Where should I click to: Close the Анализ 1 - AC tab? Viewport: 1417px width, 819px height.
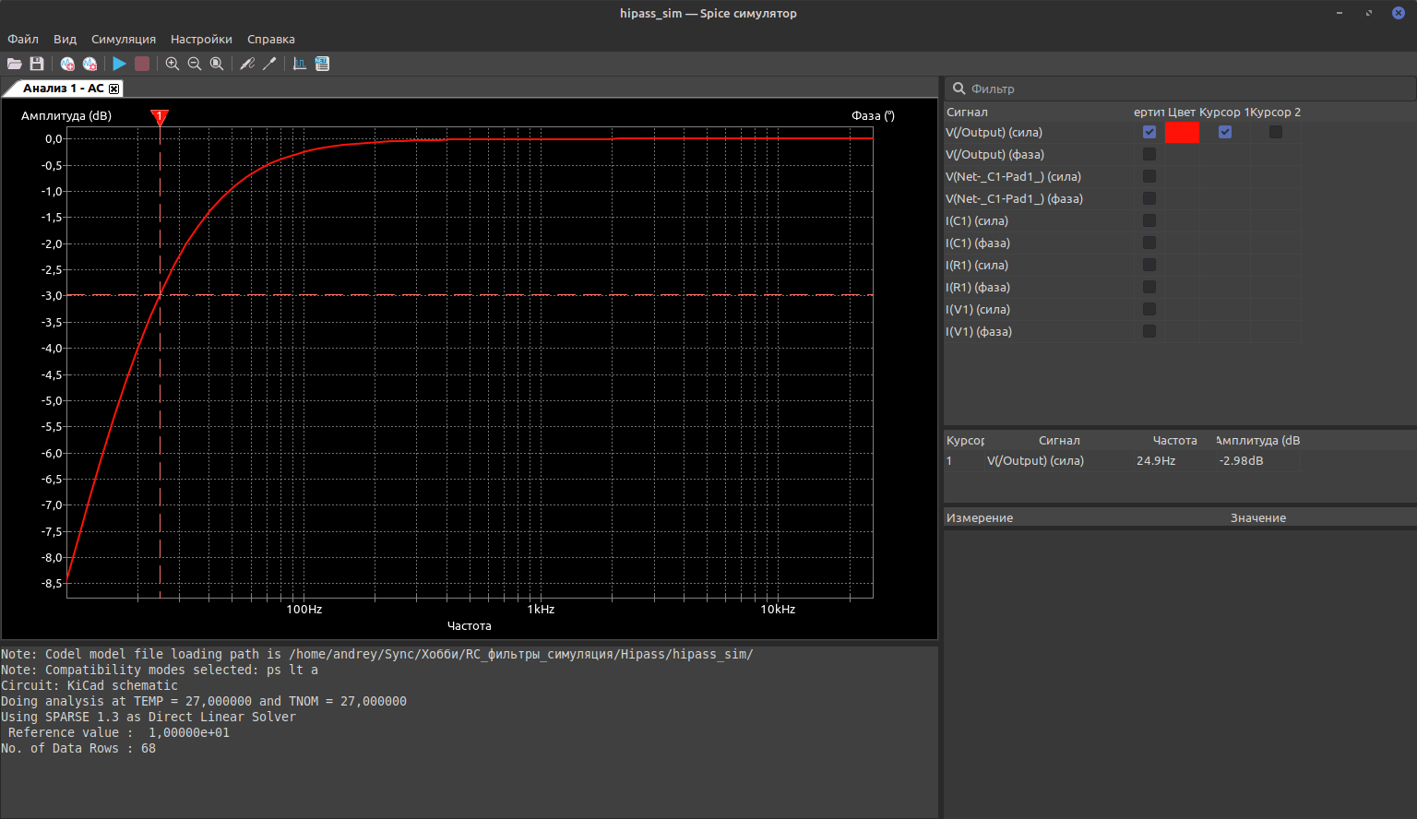[x=114, y=89]
